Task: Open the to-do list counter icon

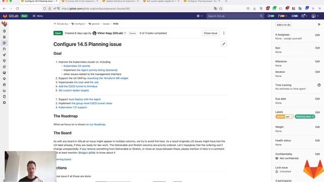Action: click(x=295, y=16)
